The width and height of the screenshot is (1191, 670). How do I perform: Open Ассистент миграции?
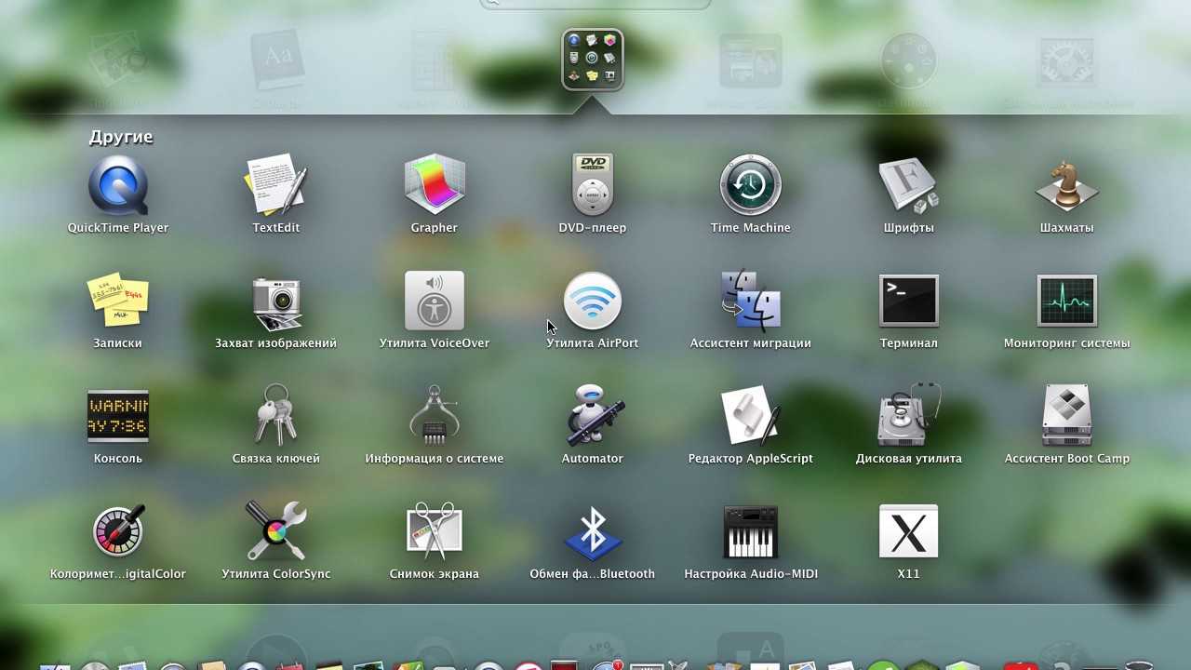(751, 301)
